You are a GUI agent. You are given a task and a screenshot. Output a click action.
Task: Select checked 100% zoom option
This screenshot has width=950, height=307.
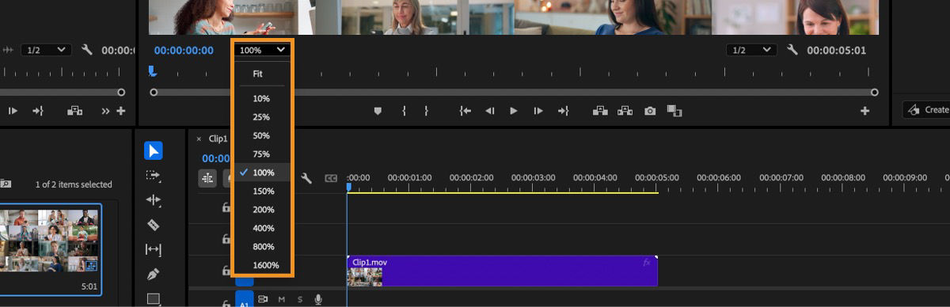click(x=262, y=172)
